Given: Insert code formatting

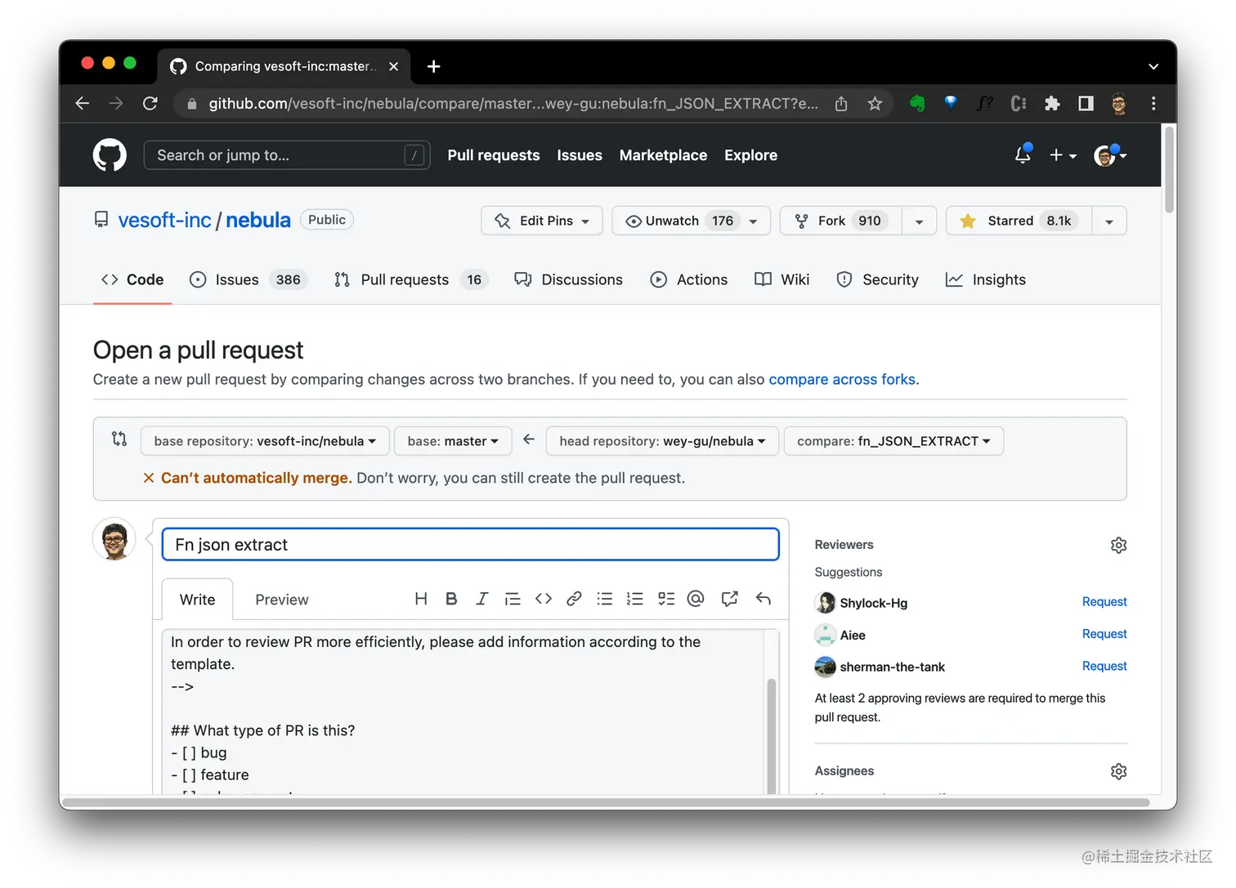Looking at the screenshot, I should pos(544,599).
